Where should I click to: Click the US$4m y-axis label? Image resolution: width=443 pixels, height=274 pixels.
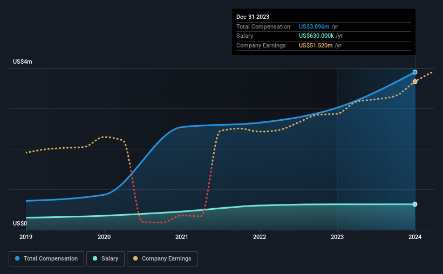(22, 61)
